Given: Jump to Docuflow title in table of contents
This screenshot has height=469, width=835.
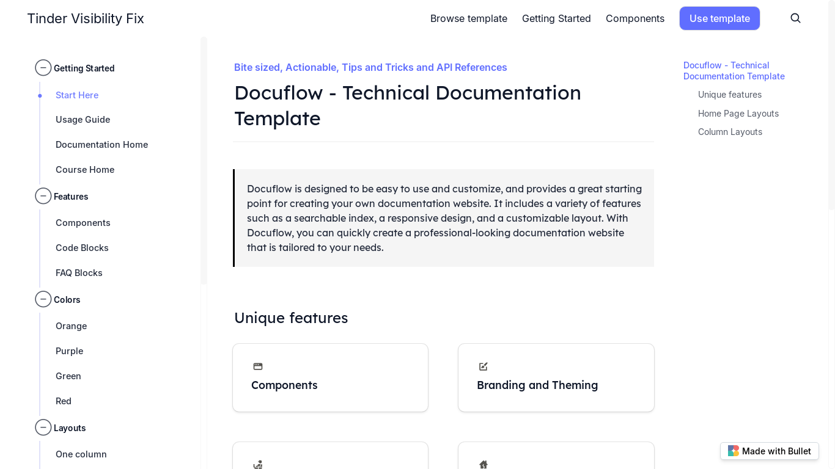Looking at the screenshot, I should [734, 71].
